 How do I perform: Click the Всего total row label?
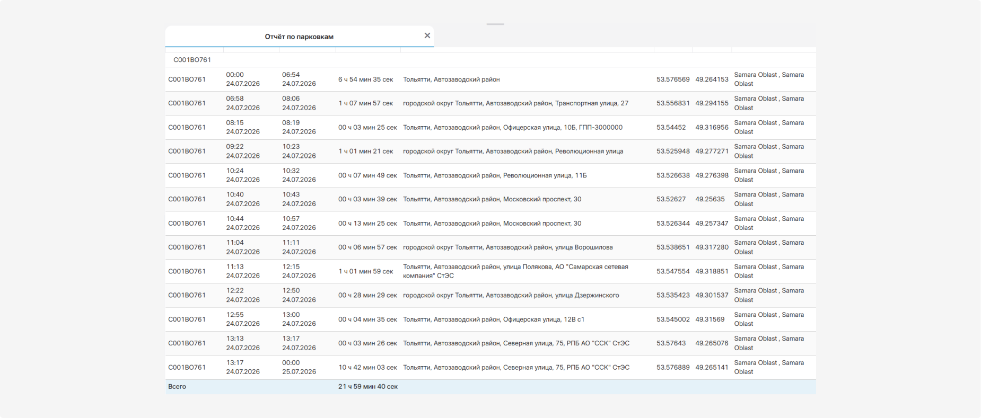177,387
